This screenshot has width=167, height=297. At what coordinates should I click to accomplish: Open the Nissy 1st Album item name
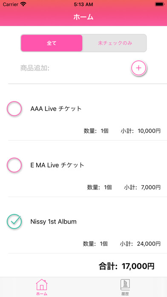[54, 221]
